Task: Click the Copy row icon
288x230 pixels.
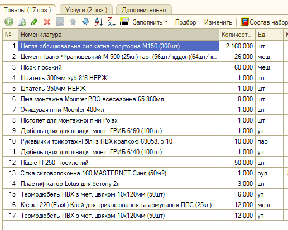Action: tap(22, 22)
